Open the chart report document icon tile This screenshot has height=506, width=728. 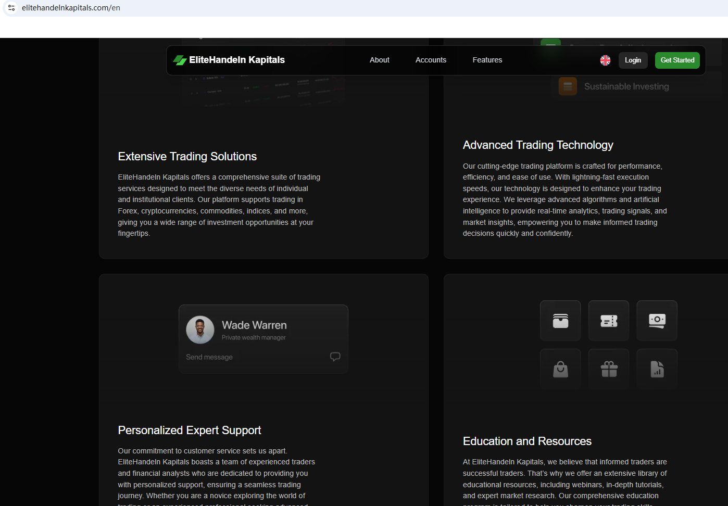pyautogui.click(x=657, y=369)
